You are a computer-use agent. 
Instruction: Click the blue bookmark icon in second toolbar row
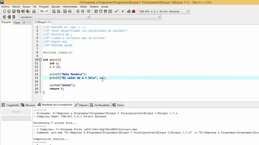(14, 17)
